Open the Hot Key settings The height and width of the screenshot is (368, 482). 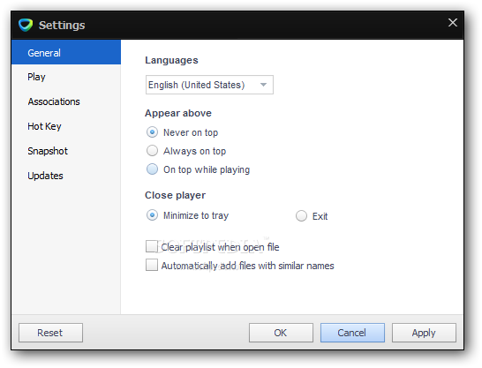coord(66,126)
